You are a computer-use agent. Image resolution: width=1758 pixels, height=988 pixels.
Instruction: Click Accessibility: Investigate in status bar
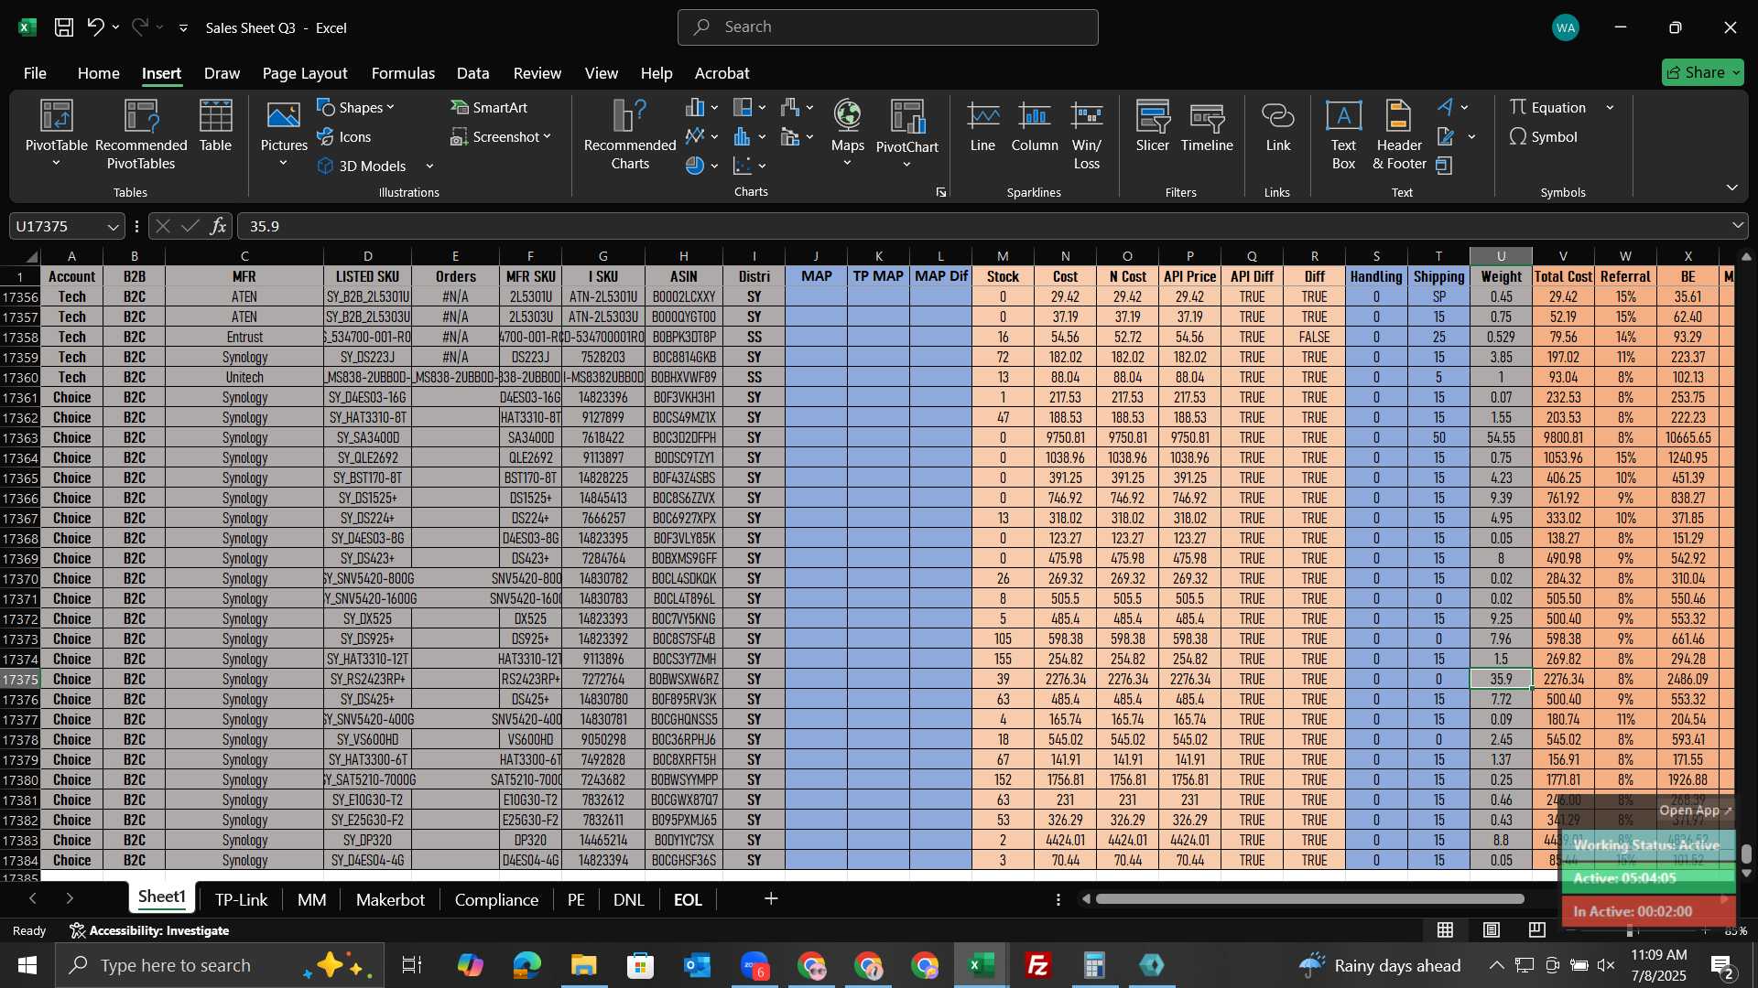(x=150, y=930)
